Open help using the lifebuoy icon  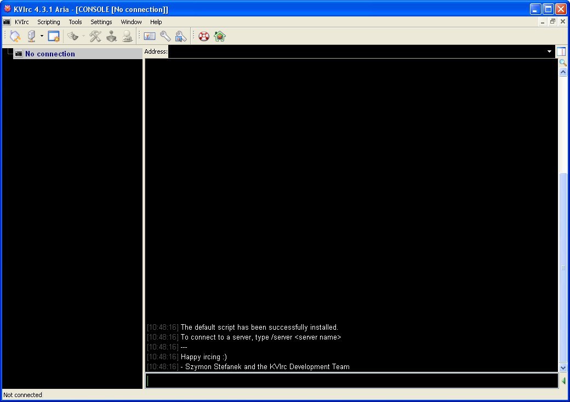[204, 36]
